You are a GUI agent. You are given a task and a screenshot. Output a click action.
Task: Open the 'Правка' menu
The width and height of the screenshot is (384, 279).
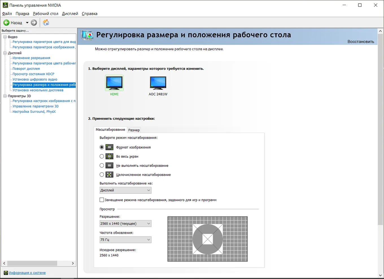click(x=22, y=14)
